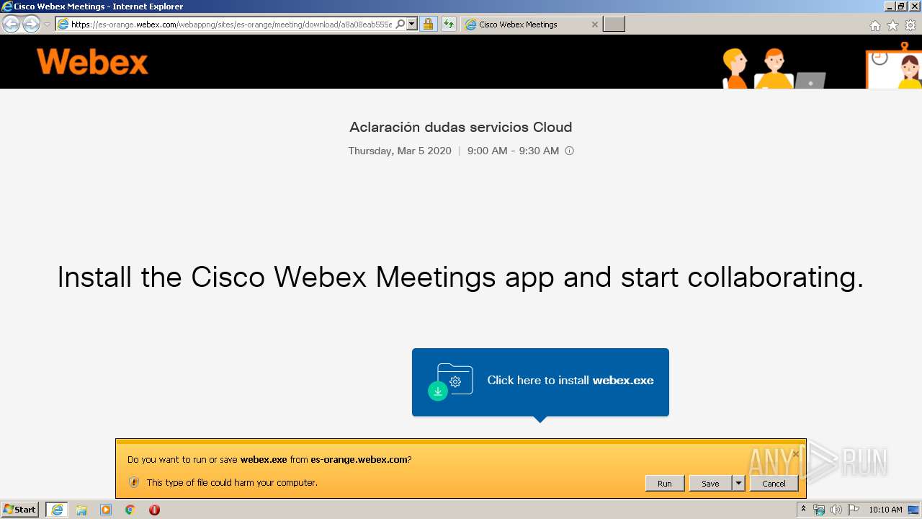Open Action Center via the flag icon
This screenshot has height=519, width=922.
click(854, 510)
